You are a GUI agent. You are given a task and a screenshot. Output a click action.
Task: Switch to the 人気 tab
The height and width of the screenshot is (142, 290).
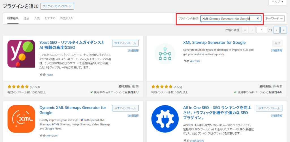click(x=37, y=18)
